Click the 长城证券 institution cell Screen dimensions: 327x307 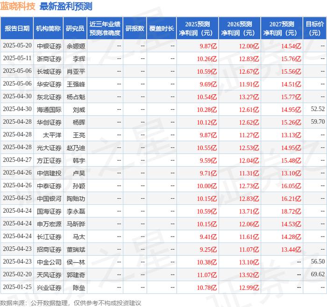point(49,71)
